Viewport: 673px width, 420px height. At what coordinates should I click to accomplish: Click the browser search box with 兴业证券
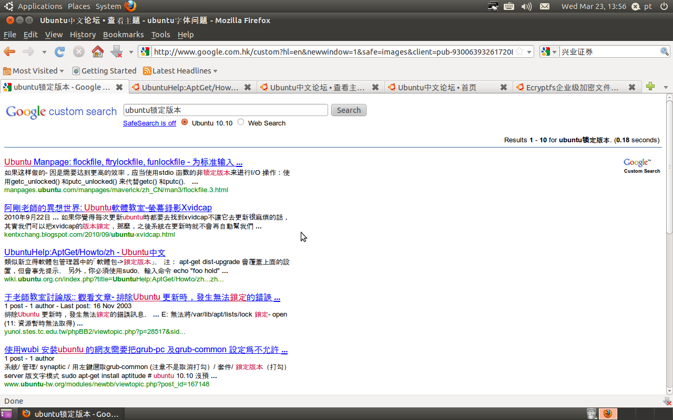609,51
